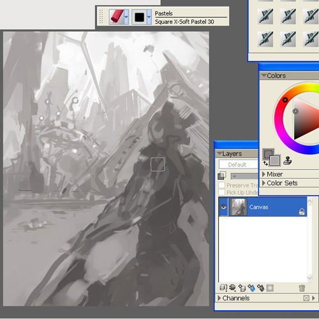Swap main and additional colors
The height and width of the screenshot is (319, 319).
click(x=265, y=163)
